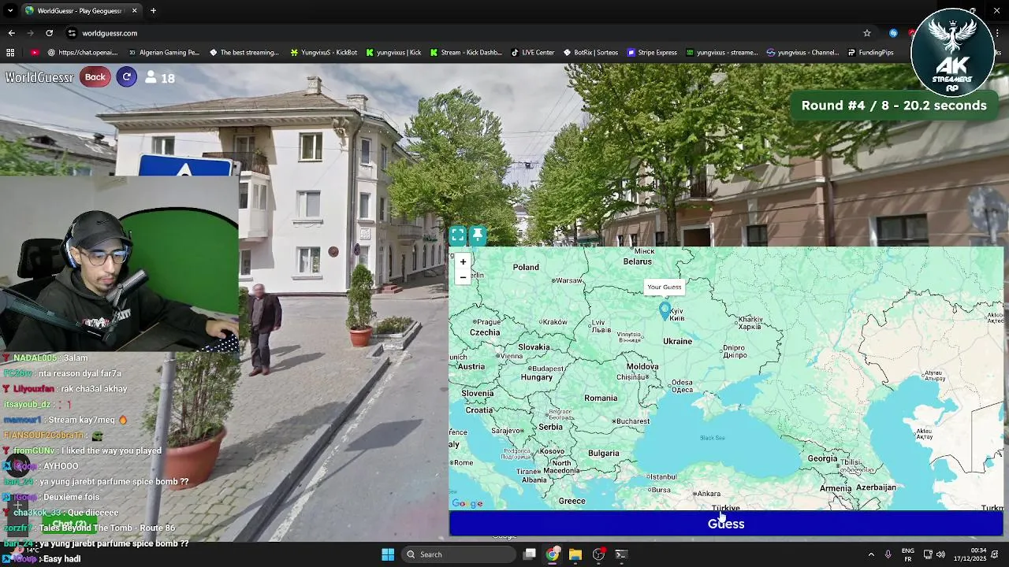Open the Algerian Gaming bookmark

pyautogui.click(x=164, y=53)
